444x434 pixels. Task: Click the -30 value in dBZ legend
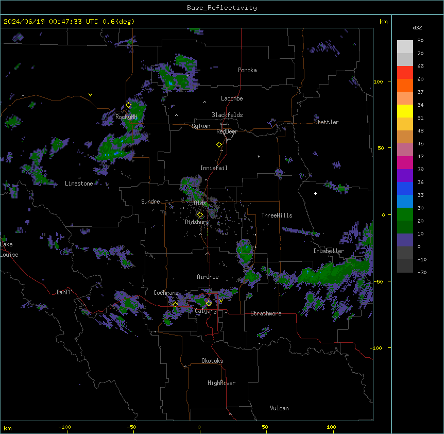point(422,272)
